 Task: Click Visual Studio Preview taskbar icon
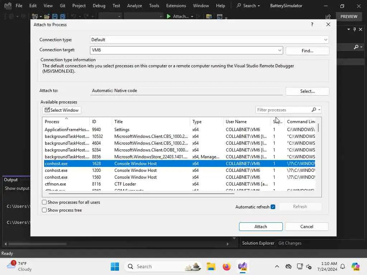pos(243,266)
